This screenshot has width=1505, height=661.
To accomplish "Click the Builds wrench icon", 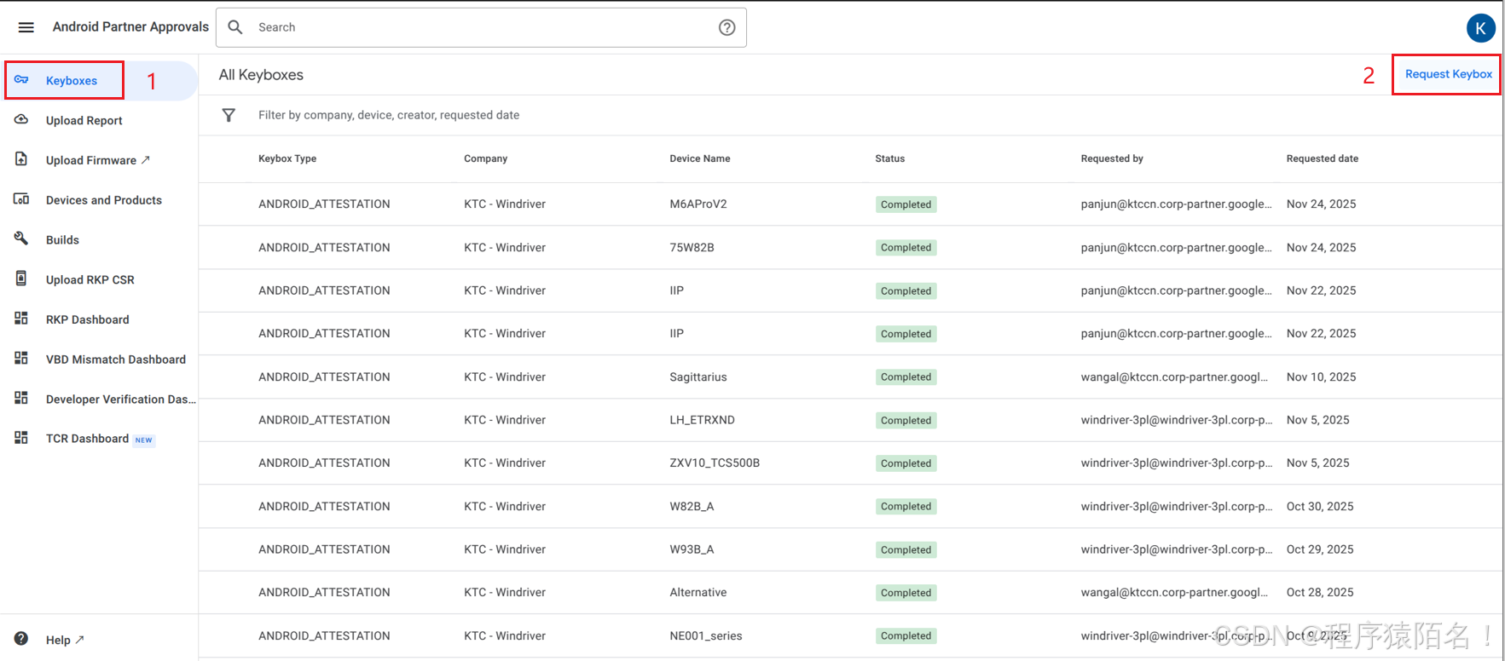I will [x=21, y=239].
